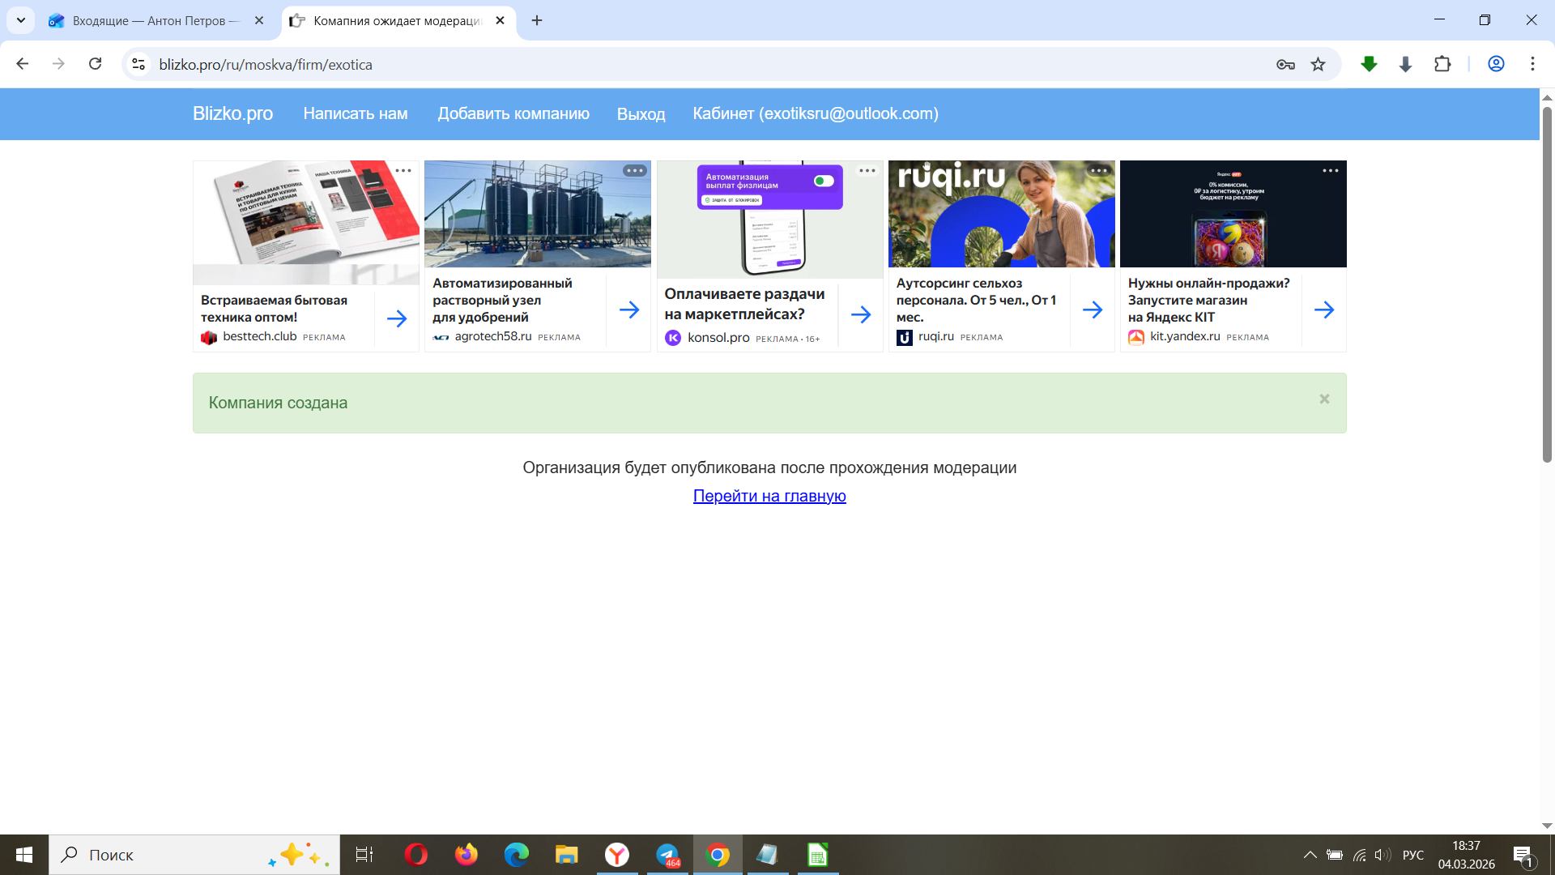
Task: Reload the page with the refresh icon
Action: coord(96,65)
